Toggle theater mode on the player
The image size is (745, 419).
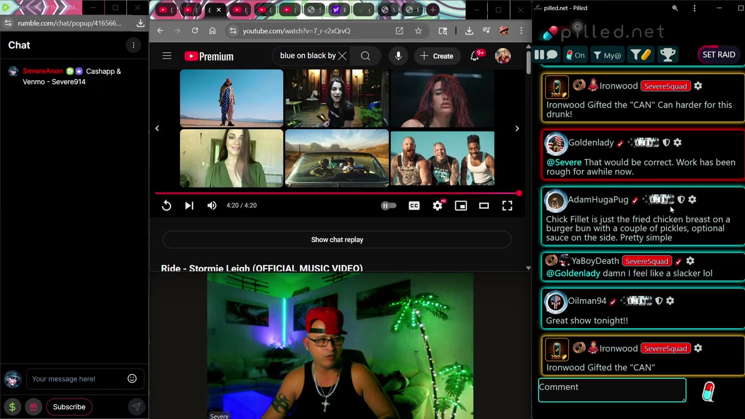[x=484, y=205]
